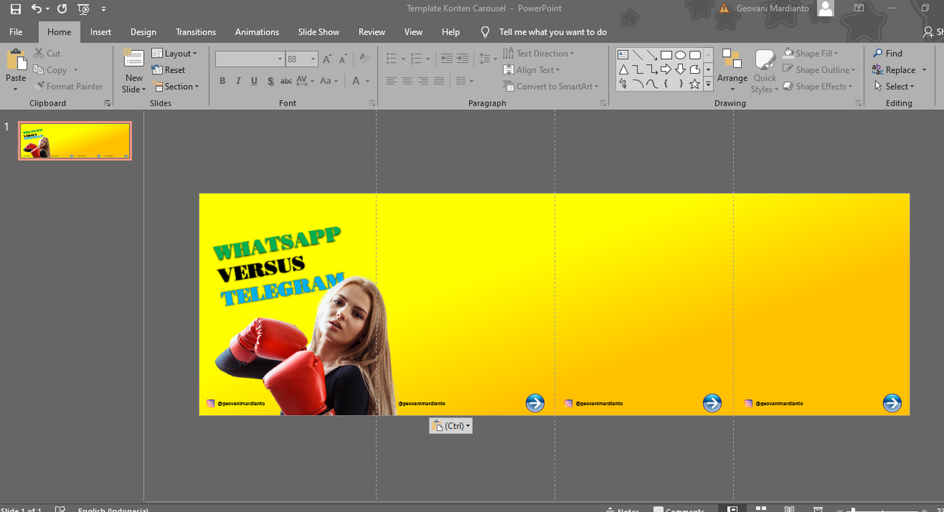Open the Text Direction menu
Viewport: 944px width, 512px height.
(x=539, y=53)
